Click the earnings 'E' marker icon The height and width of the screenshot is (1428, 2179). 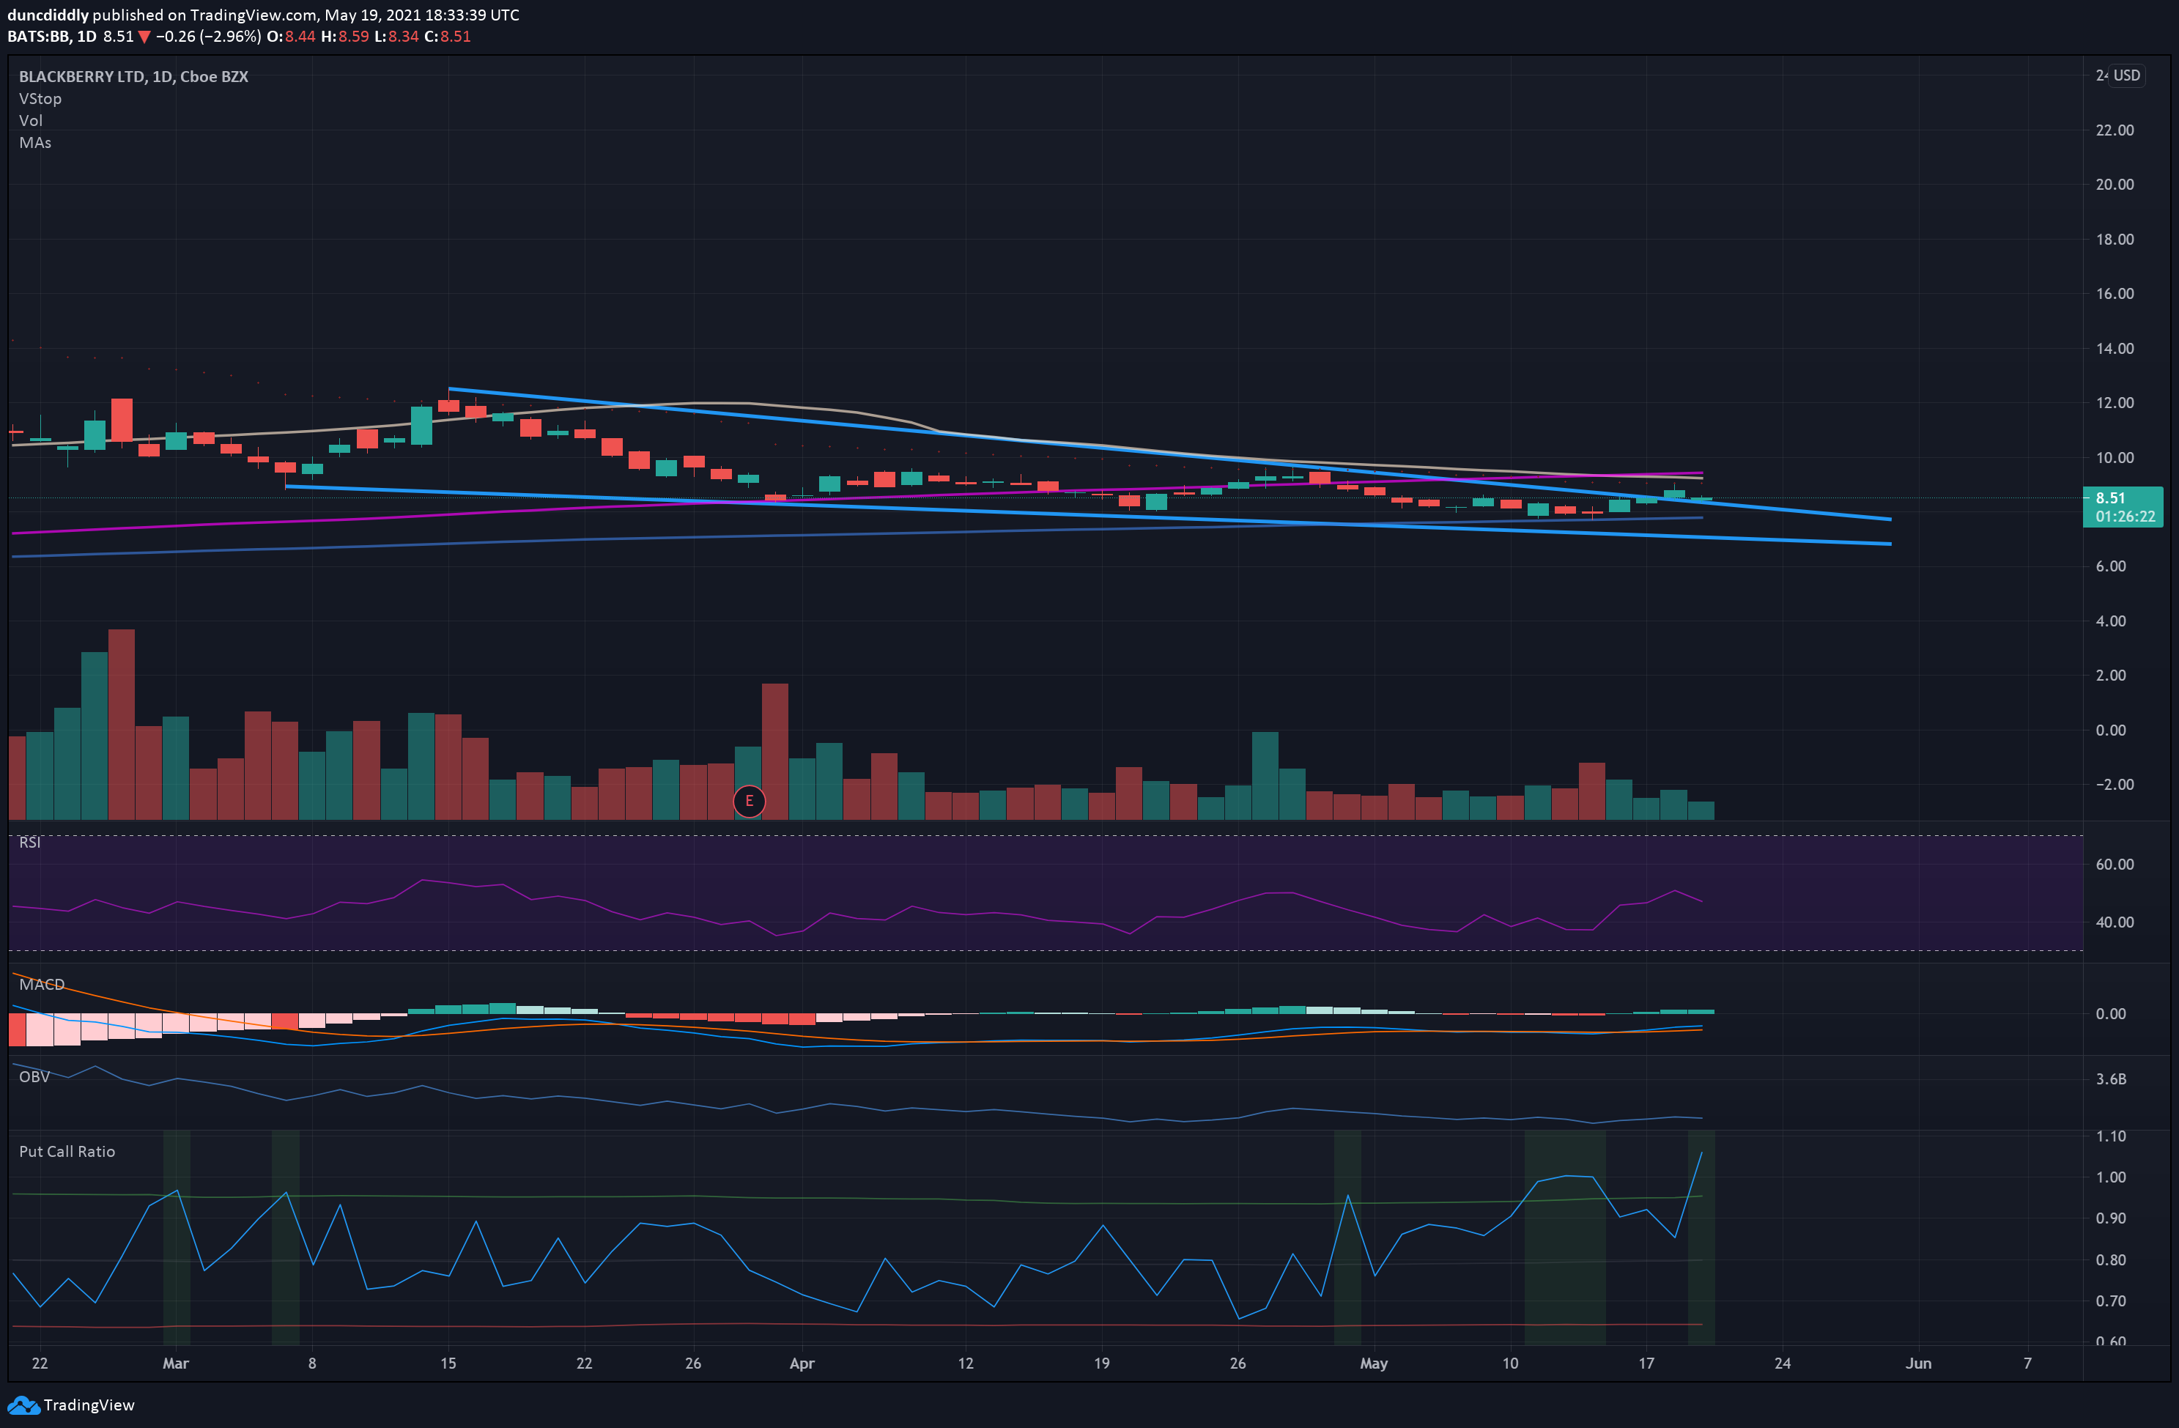(749, 801)
